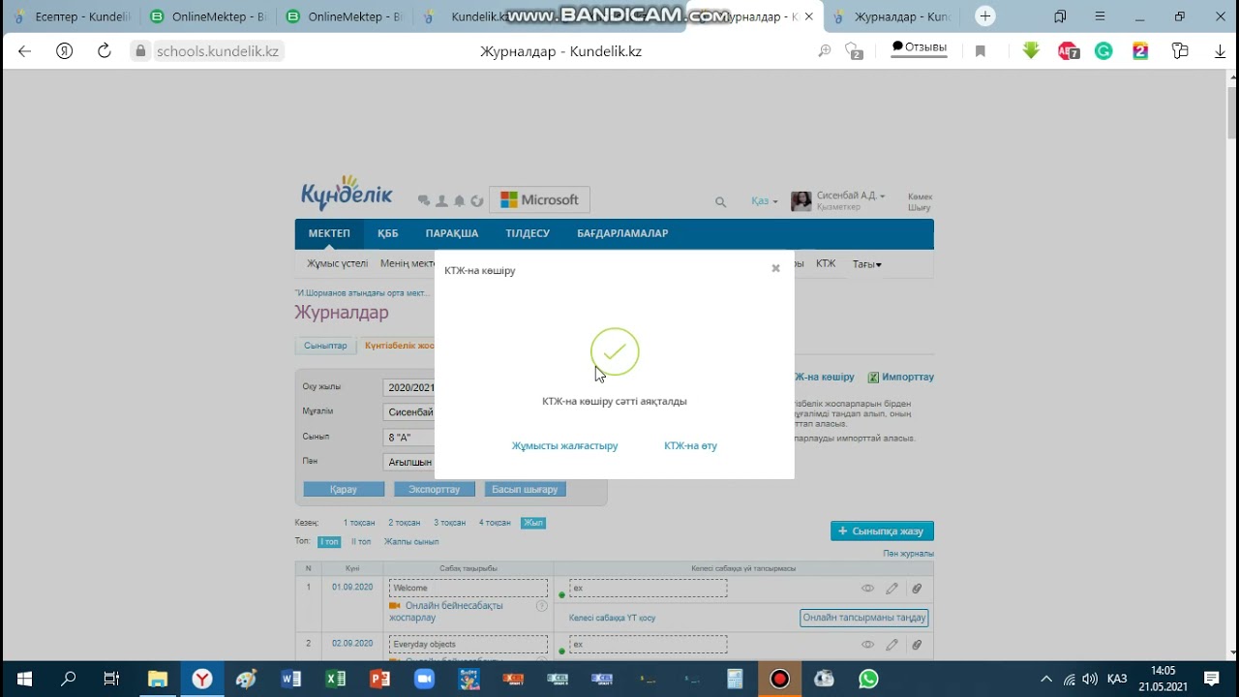The height and width of the screenshot is (697, 1239).
Task: Select the 3 тоқсан period
Action: [x=449, y=523]
